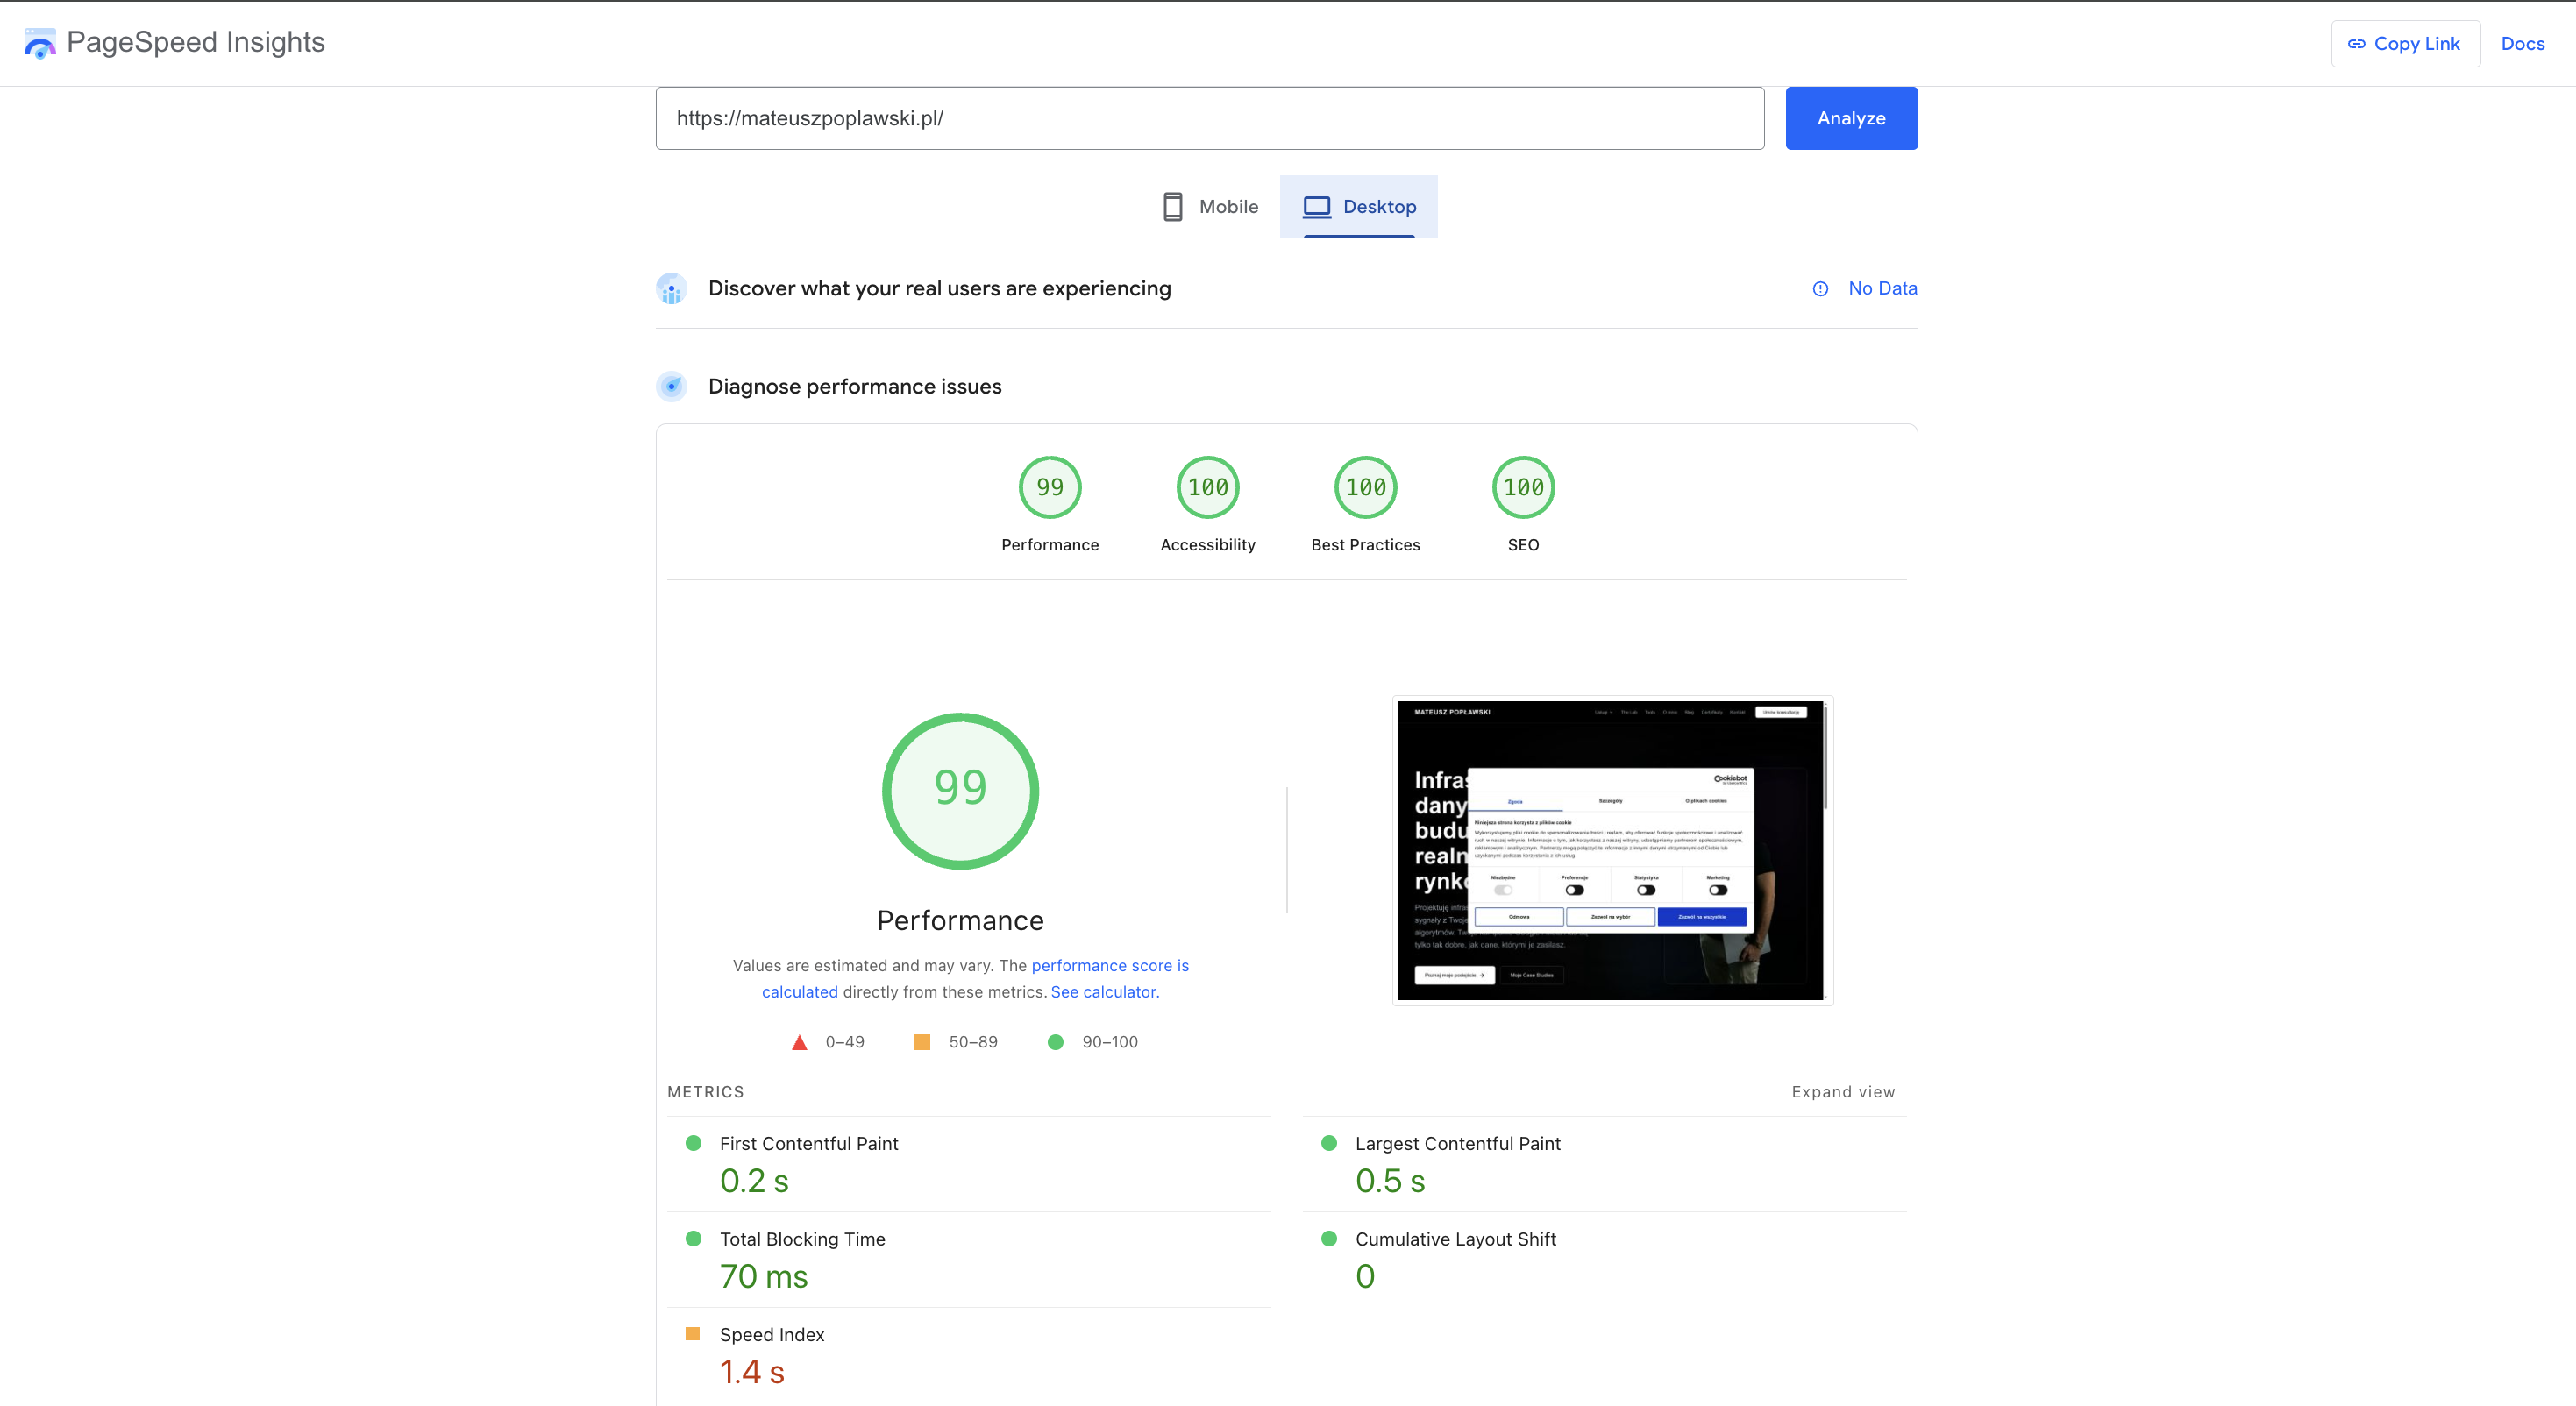Click the Mobile phone icon
This screenshot has width=2576, height=1406.
1173,207
